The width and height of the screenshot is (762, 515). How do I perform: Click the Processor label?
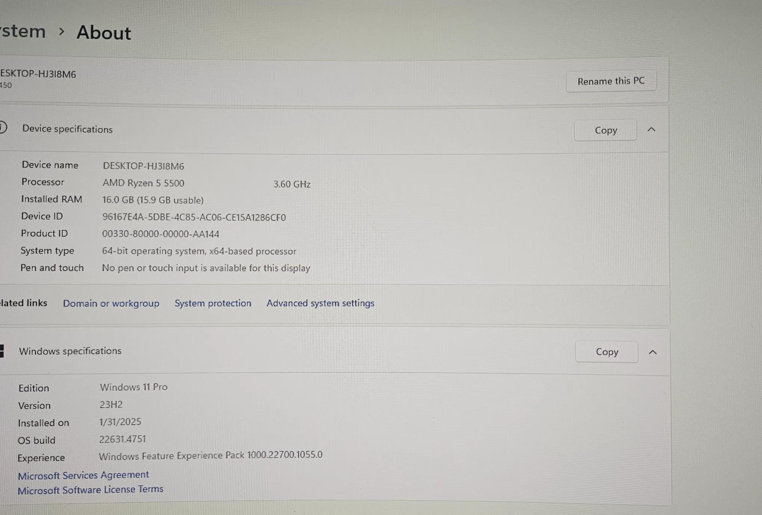(x=43, y=182)
